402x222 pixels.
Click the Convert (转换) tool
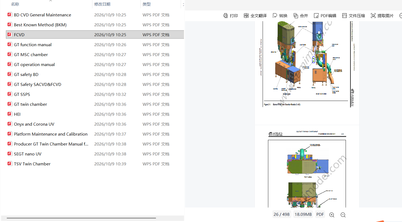(x=280, y=16)
